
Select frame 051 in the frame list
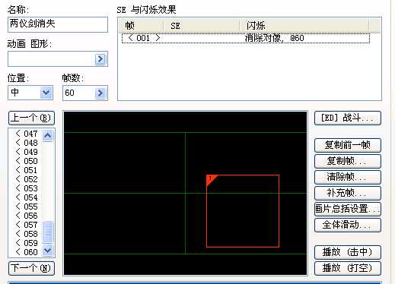click(x=27, y=170)
